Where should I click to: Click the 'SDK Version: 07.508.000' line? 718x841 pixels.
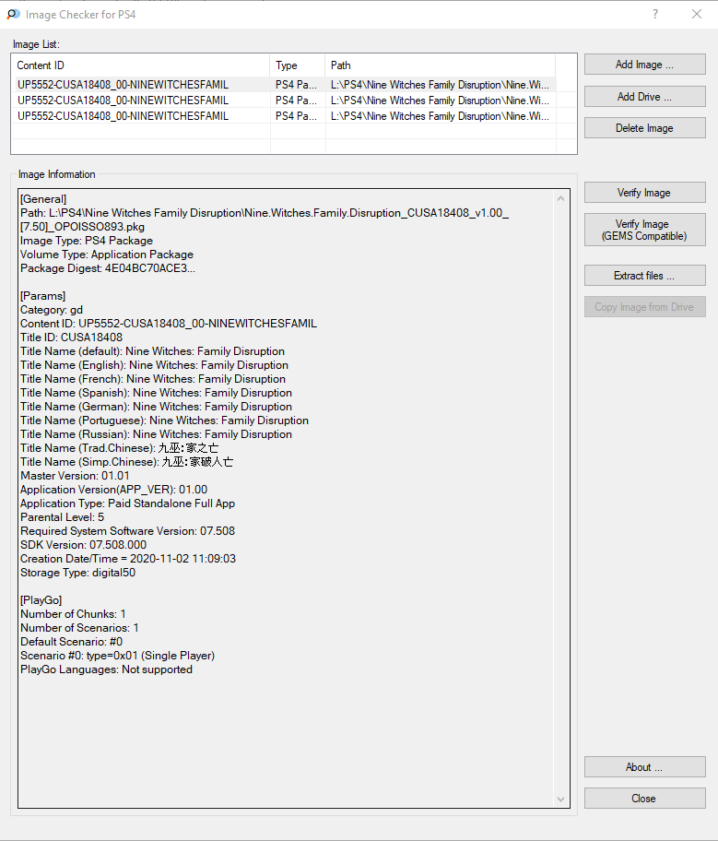[x=83, y=545]
